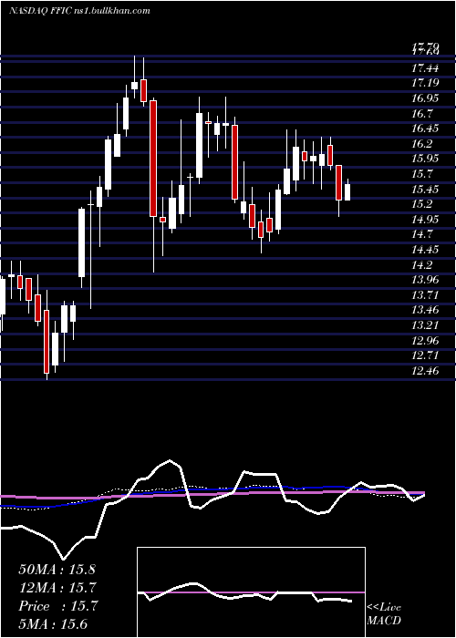
Task: Click the tallest red candlestick body
Action: click(152, 159)
